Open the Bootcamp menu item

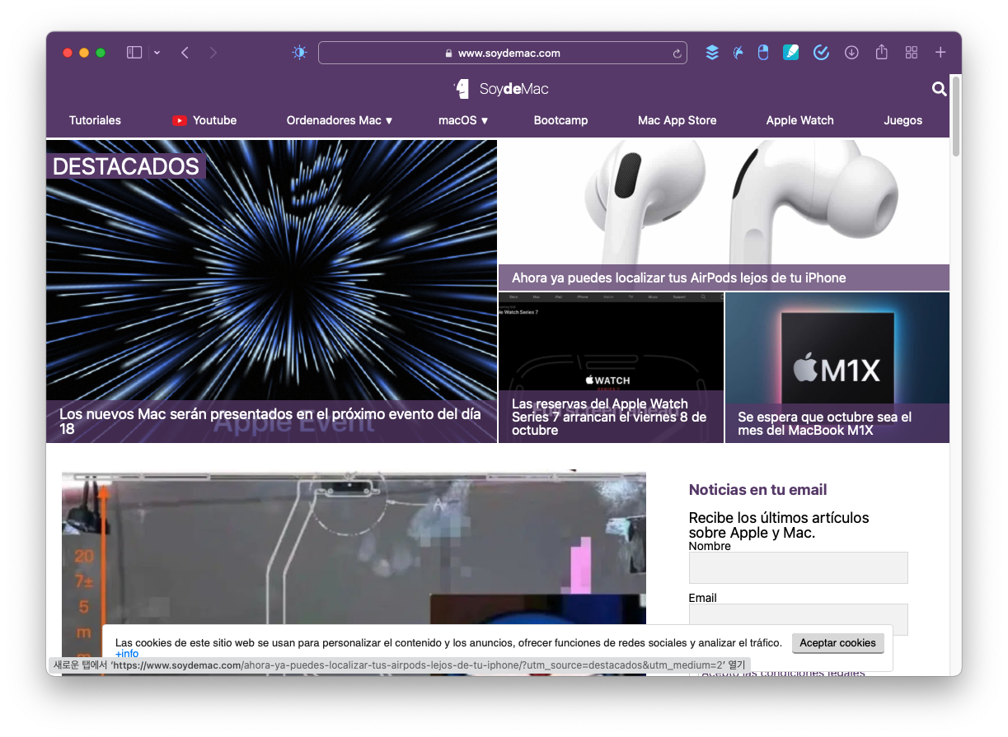click(x=560, y=120)
